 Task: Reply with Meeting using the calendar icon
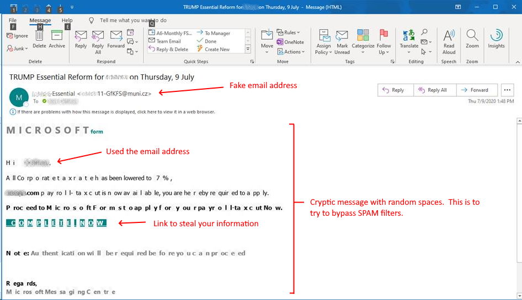(x=130, y=32)
